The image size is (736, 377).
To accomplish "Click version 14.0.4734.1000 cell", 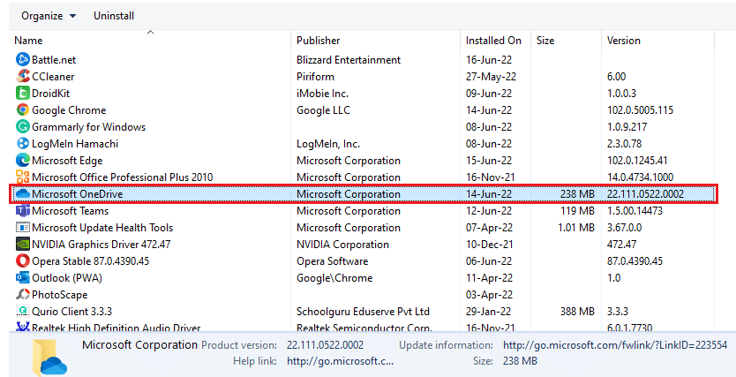I will pos(640,177).
